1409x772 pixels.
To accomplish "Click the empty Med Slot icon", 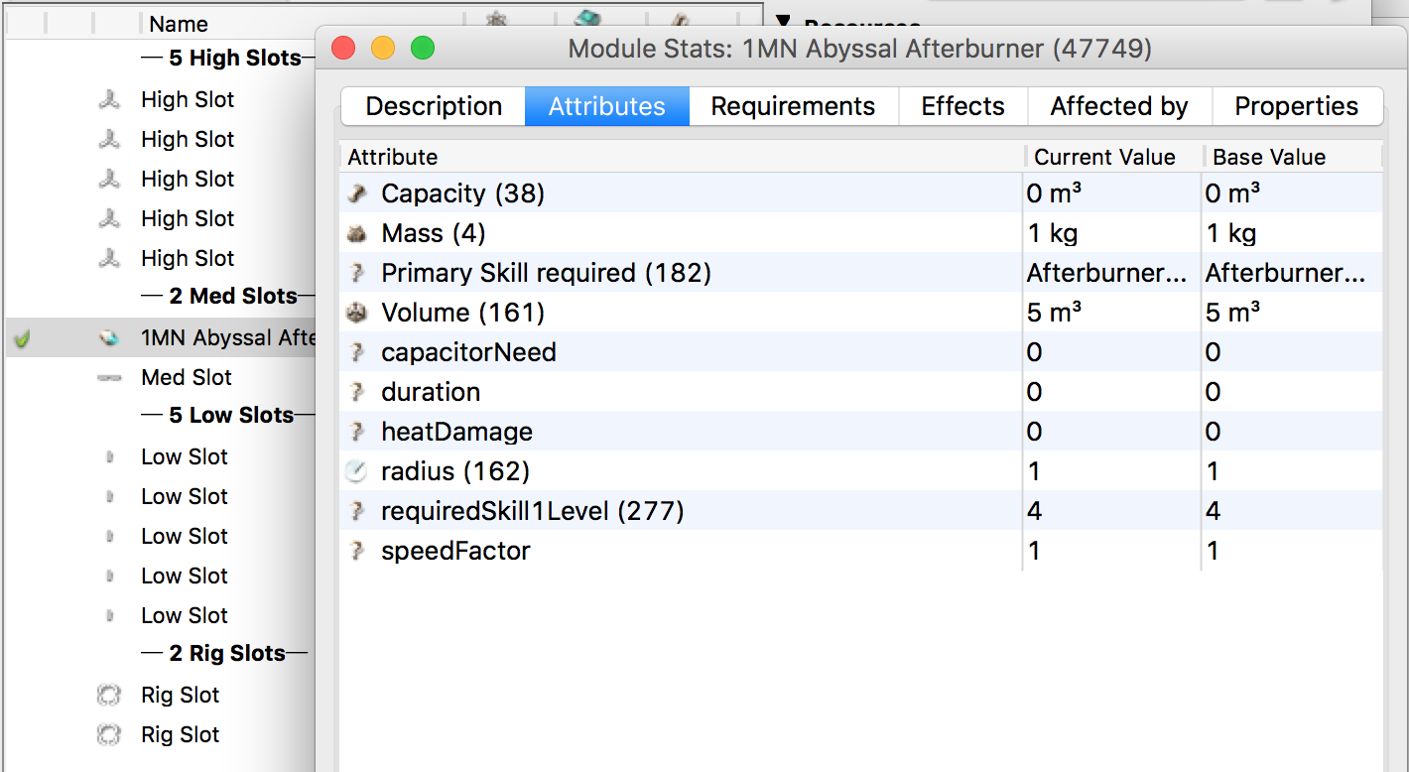I will [x=109, y=377].
